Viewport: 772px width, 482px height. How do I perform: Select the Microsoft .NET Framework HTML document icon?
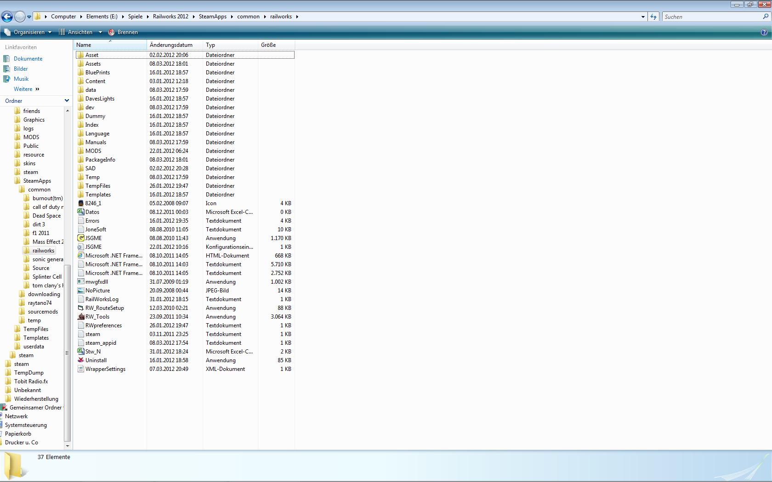pos(81,256)
